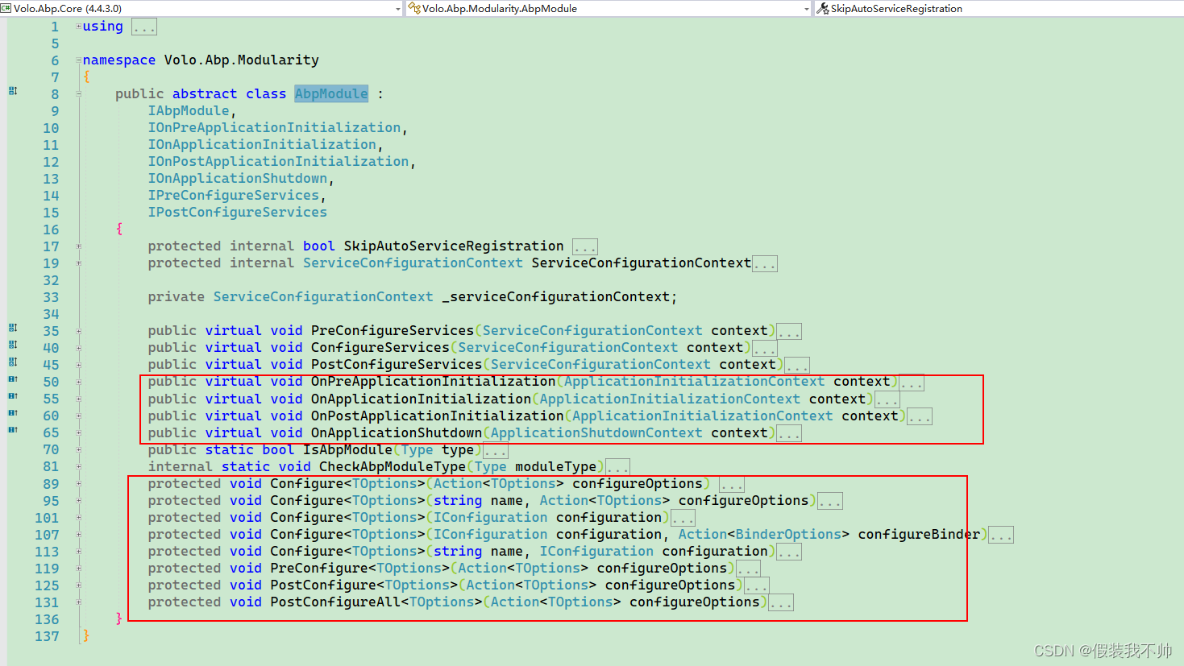Expand the PostConfigureAll outline on line 131
The width and height of the screenshot is (1184, 666).
click(x=79, y=602)
